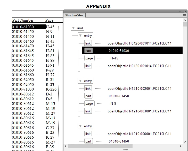
Task: Select the part element above page N-9
Action: pyautogui.click(x=88, y=96)
